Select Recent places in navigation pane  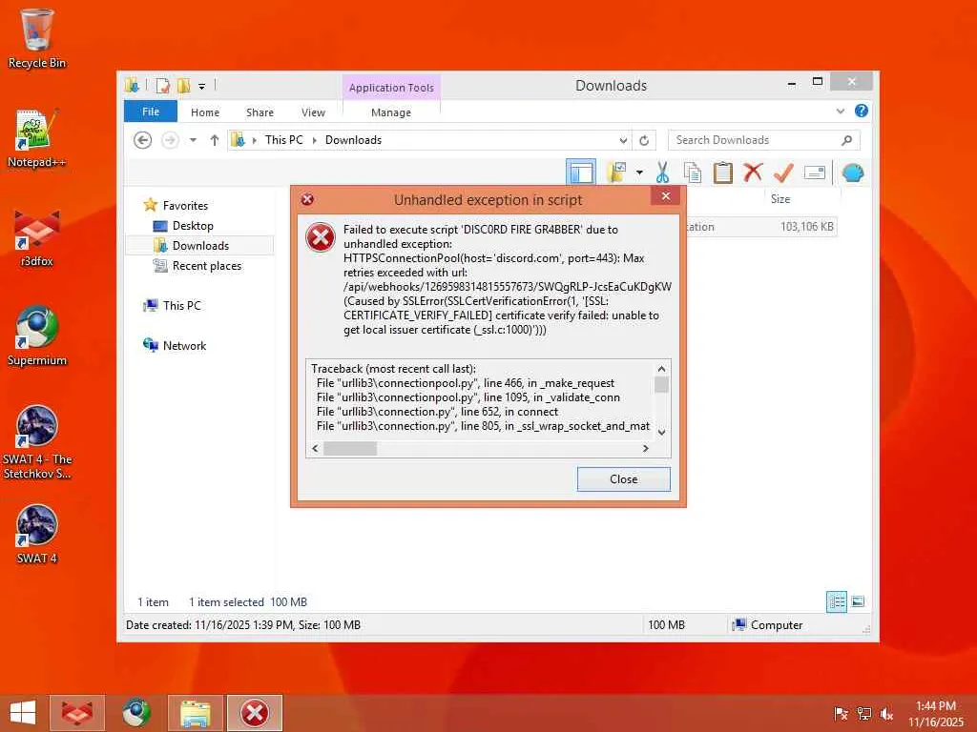point(206,266)
